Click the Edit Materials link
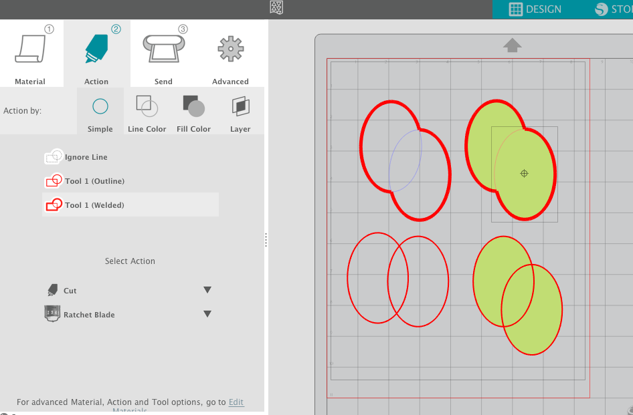The height and width of the screenshot is (415, 633). pyautogui.click(x=236, y=402)
